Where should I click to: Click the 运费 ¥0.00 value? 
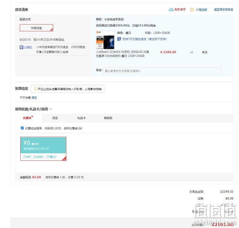coord(229,199)
